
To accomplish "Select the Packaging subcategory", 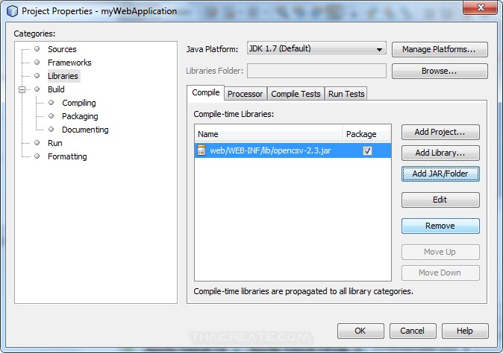I will coord(80,116).
